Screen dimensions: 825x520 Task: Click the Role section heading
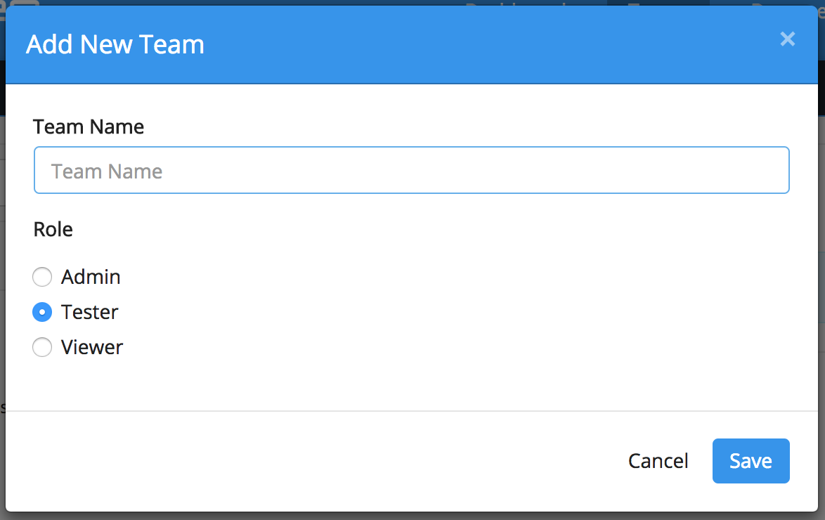pyautogui.click(x=53, y=229)
